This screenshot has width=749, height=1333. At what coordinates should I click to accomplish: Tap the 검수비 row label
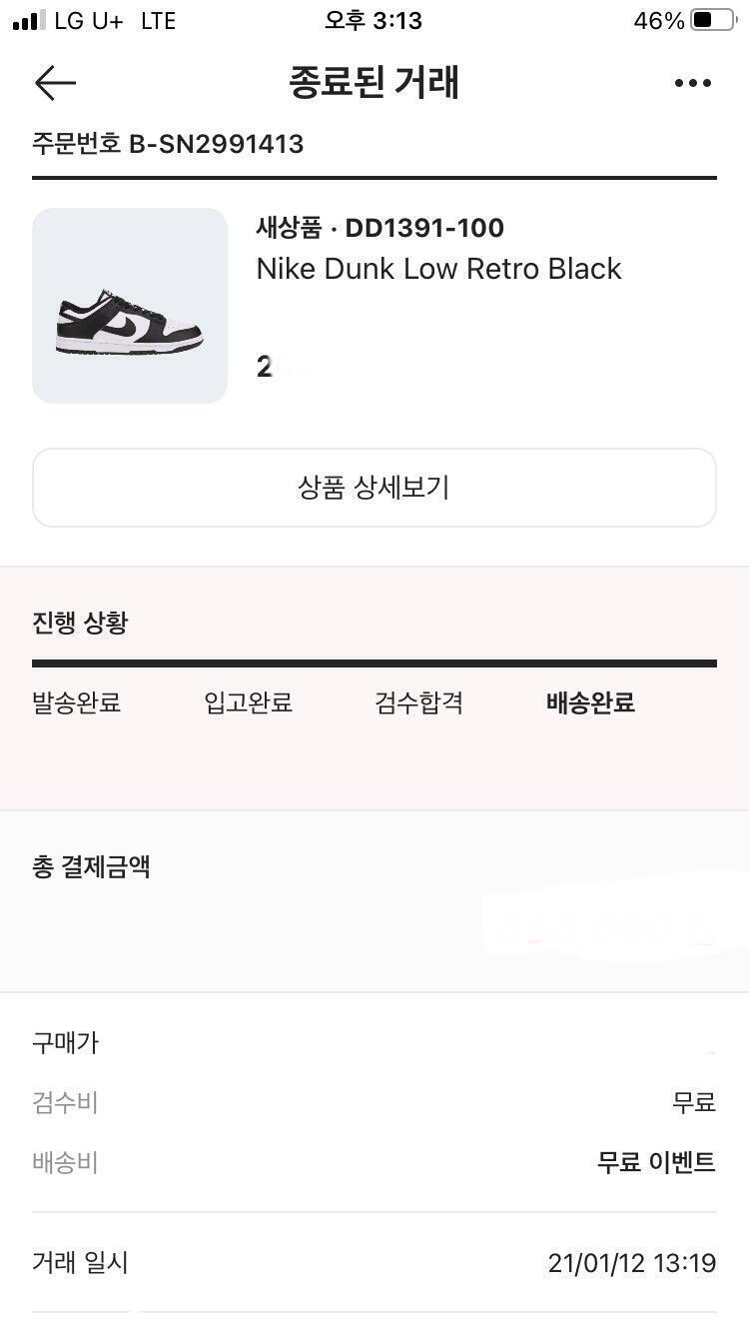[x=65, y=1103]
